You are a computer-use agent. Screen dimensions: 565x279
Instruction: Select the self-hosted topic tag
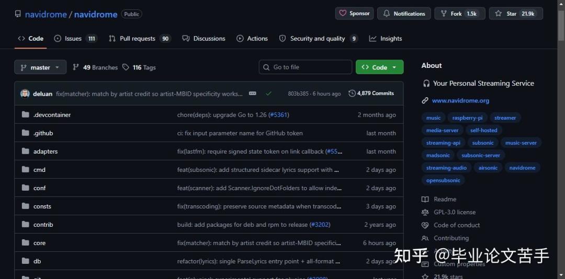tap(483, 130)
